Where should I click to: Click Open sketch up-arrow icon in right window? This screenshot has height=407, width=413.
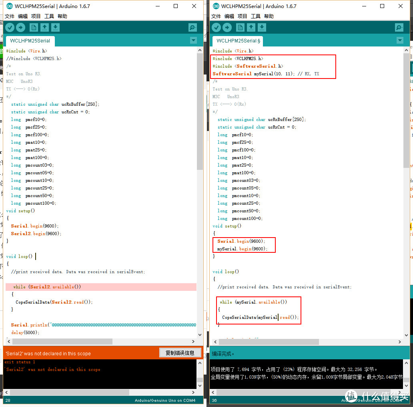tap(251, 27)
